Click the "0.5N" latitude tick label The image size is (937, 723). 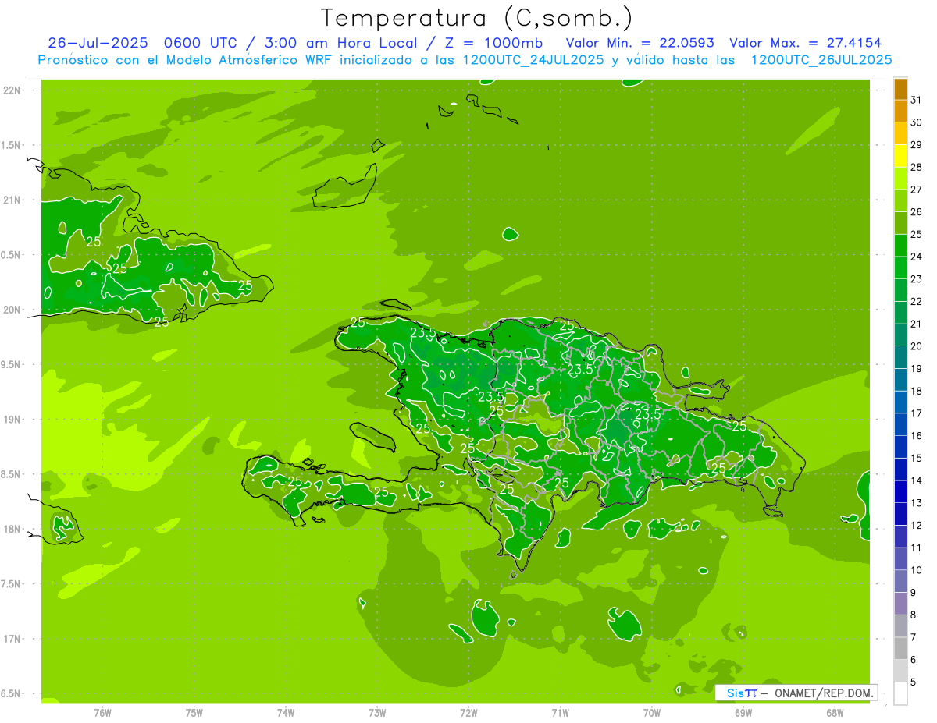point(12,255)
